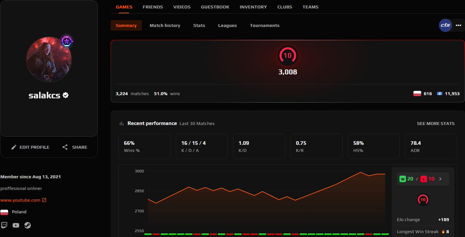Open the three-dots game menu

pos(458,26)
